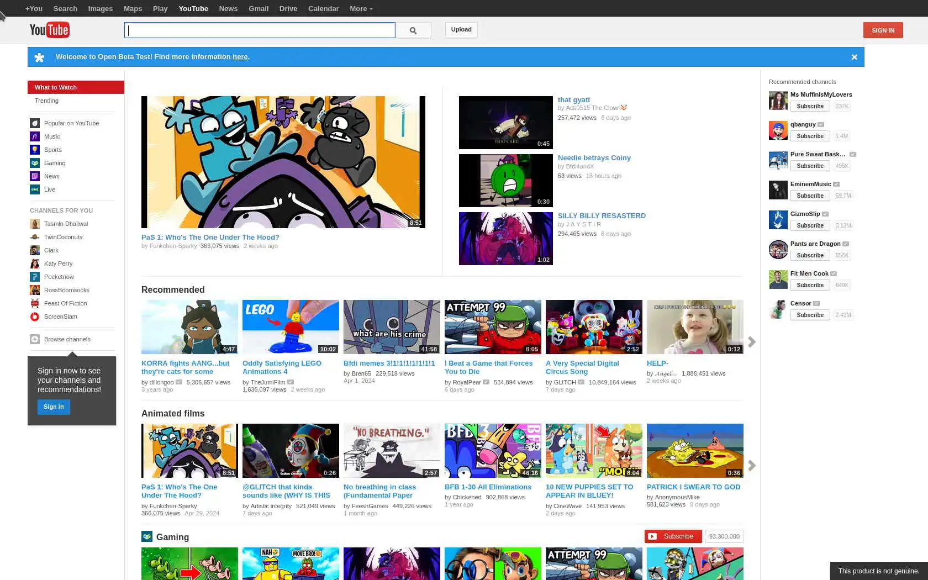Open Oddly Satisfying LEGO Animations thumbnail
Viewport: 928px width, 580px height.
(x=291, y=327)
